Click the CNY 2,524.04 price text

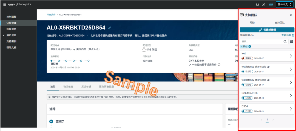point(196,61)
